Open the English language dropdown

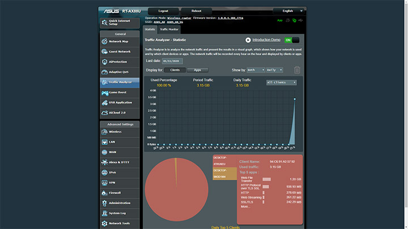288,11
